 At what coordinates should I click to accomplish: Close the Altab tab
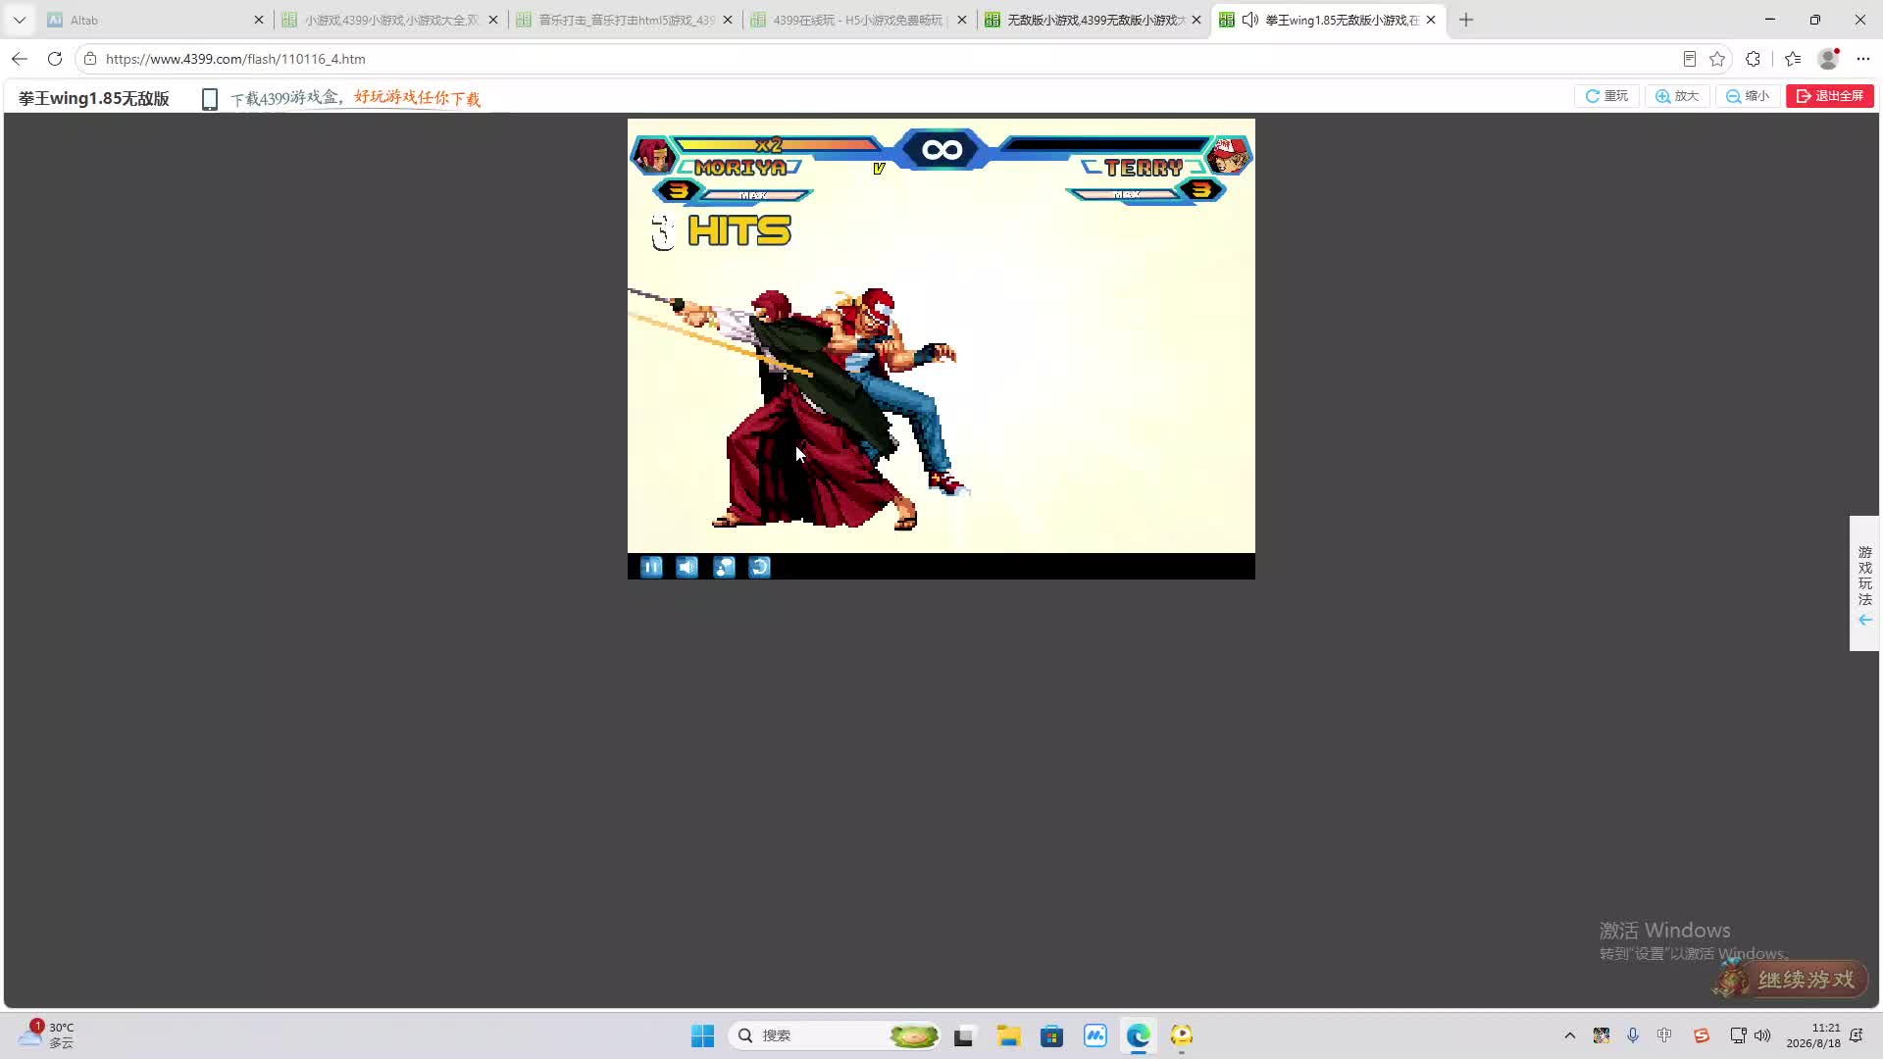(259, 20)
